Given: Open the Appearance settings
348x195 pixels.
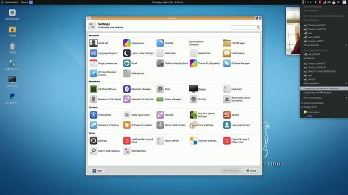Looking at the screenshot, I should [134, 43].
